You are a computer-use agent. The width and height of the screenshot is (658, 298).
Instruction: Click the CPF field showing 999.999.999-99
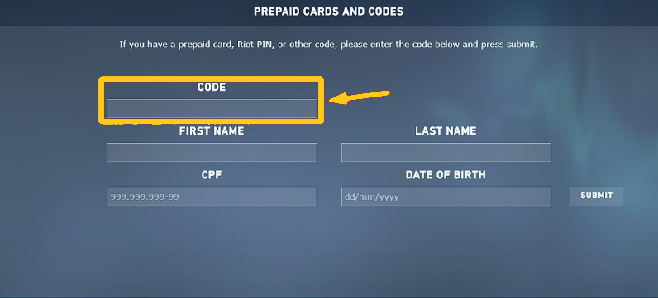pyautogui.click(x=212, y=196)
